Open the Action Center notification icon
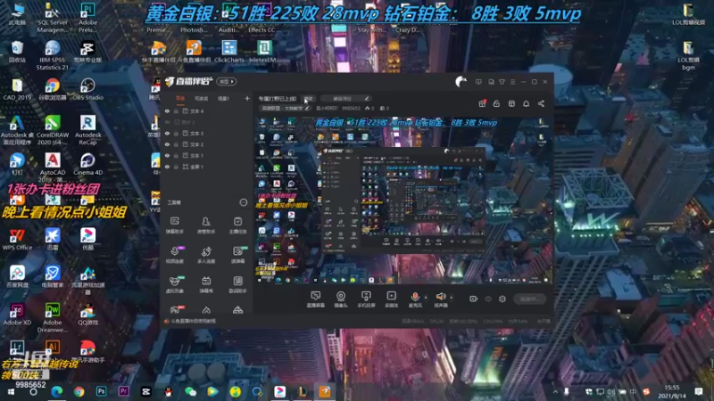The width and height of the screenshot is (714, 401). coord(699,391)
